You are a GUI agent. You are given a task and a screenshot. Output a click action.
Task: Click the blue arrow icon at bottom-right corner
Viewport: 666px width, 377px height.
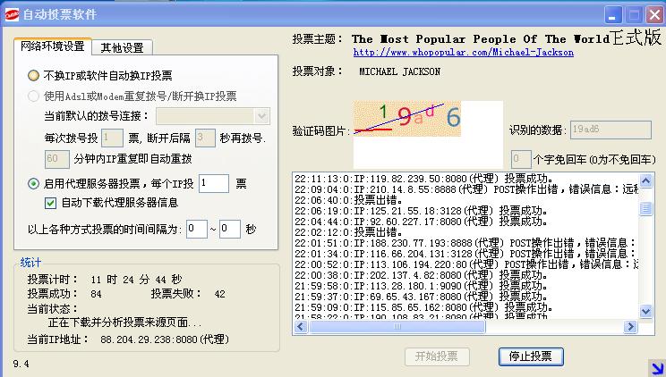pyautogui.click(x=657, y=368)
